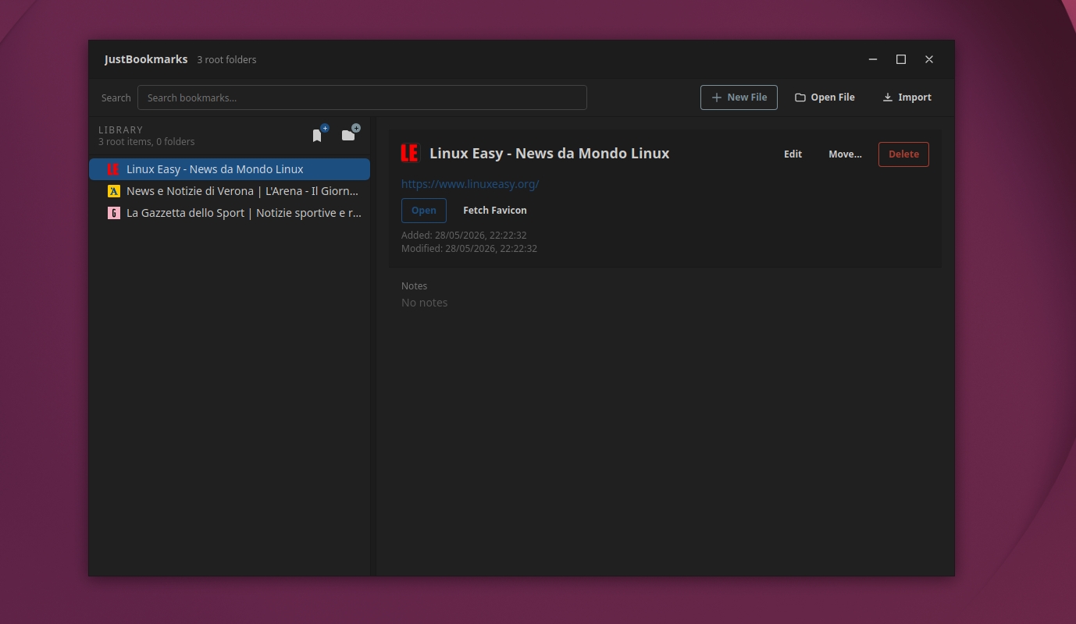
Task: Import bookmarks using Import button
Action: (x=907, y=97)
